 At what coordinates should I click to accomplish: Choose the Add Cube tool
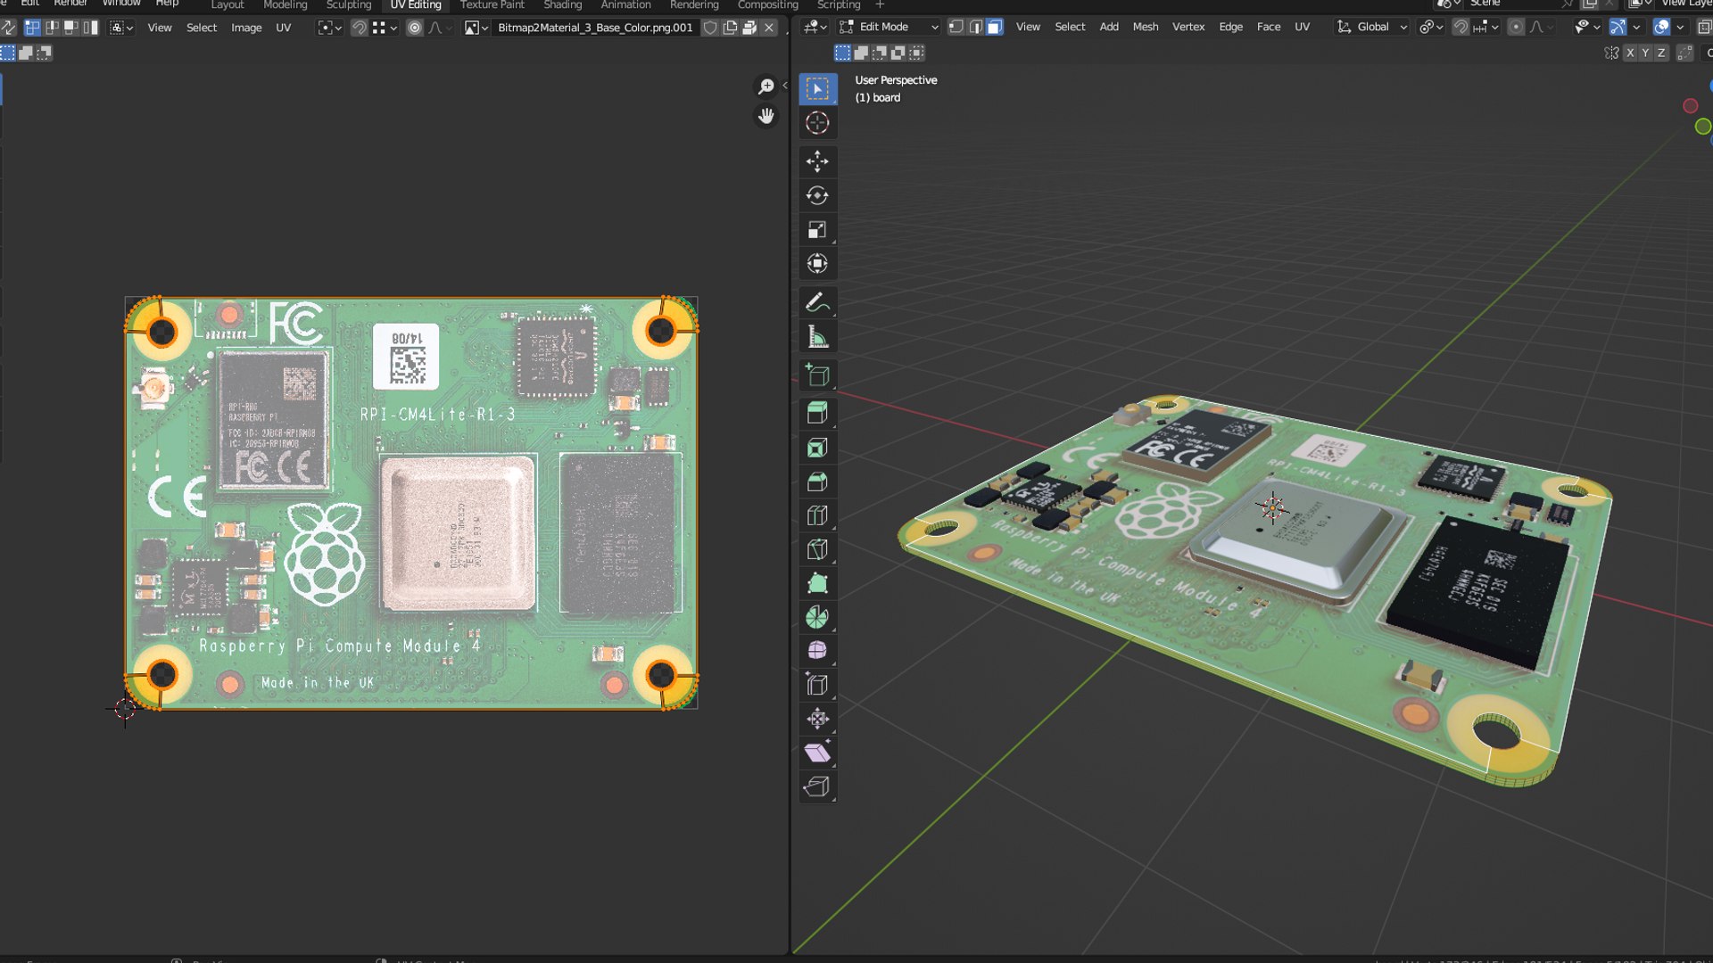[x=817, y=375]
